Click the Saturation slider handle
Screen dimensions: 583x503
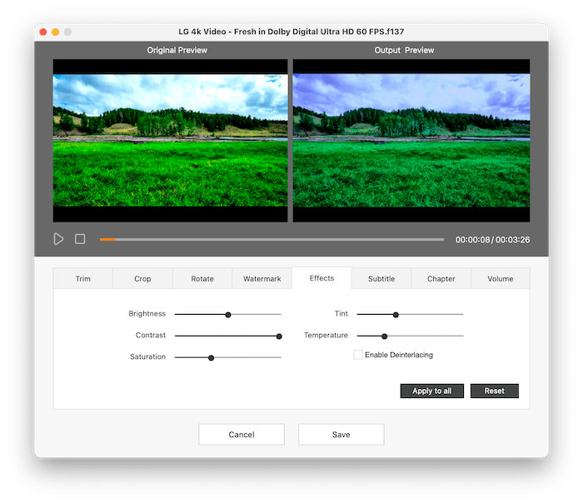coord(212,358)
